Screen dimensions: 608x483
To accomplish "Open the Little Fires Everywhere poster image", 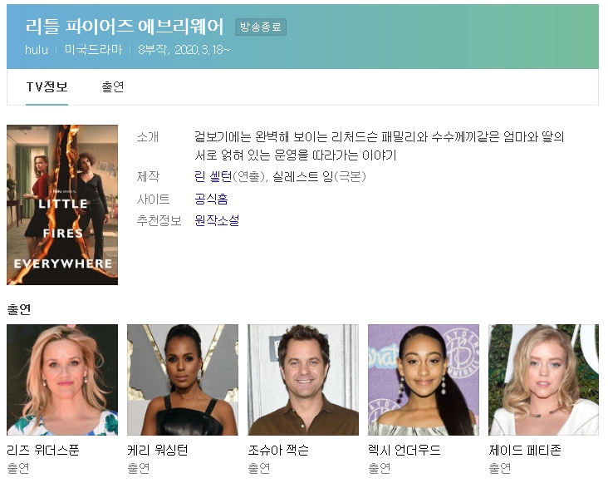I will [62, 205].
